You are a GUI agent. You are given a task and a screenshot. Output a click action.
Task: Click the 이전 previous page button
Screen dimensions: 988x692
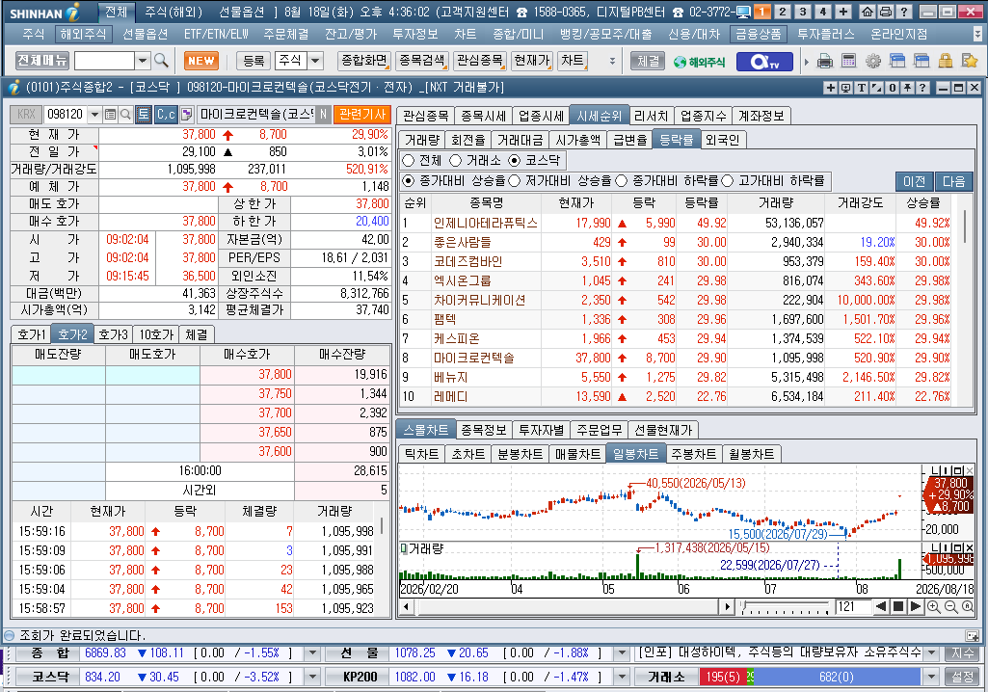tap(915, 181)
